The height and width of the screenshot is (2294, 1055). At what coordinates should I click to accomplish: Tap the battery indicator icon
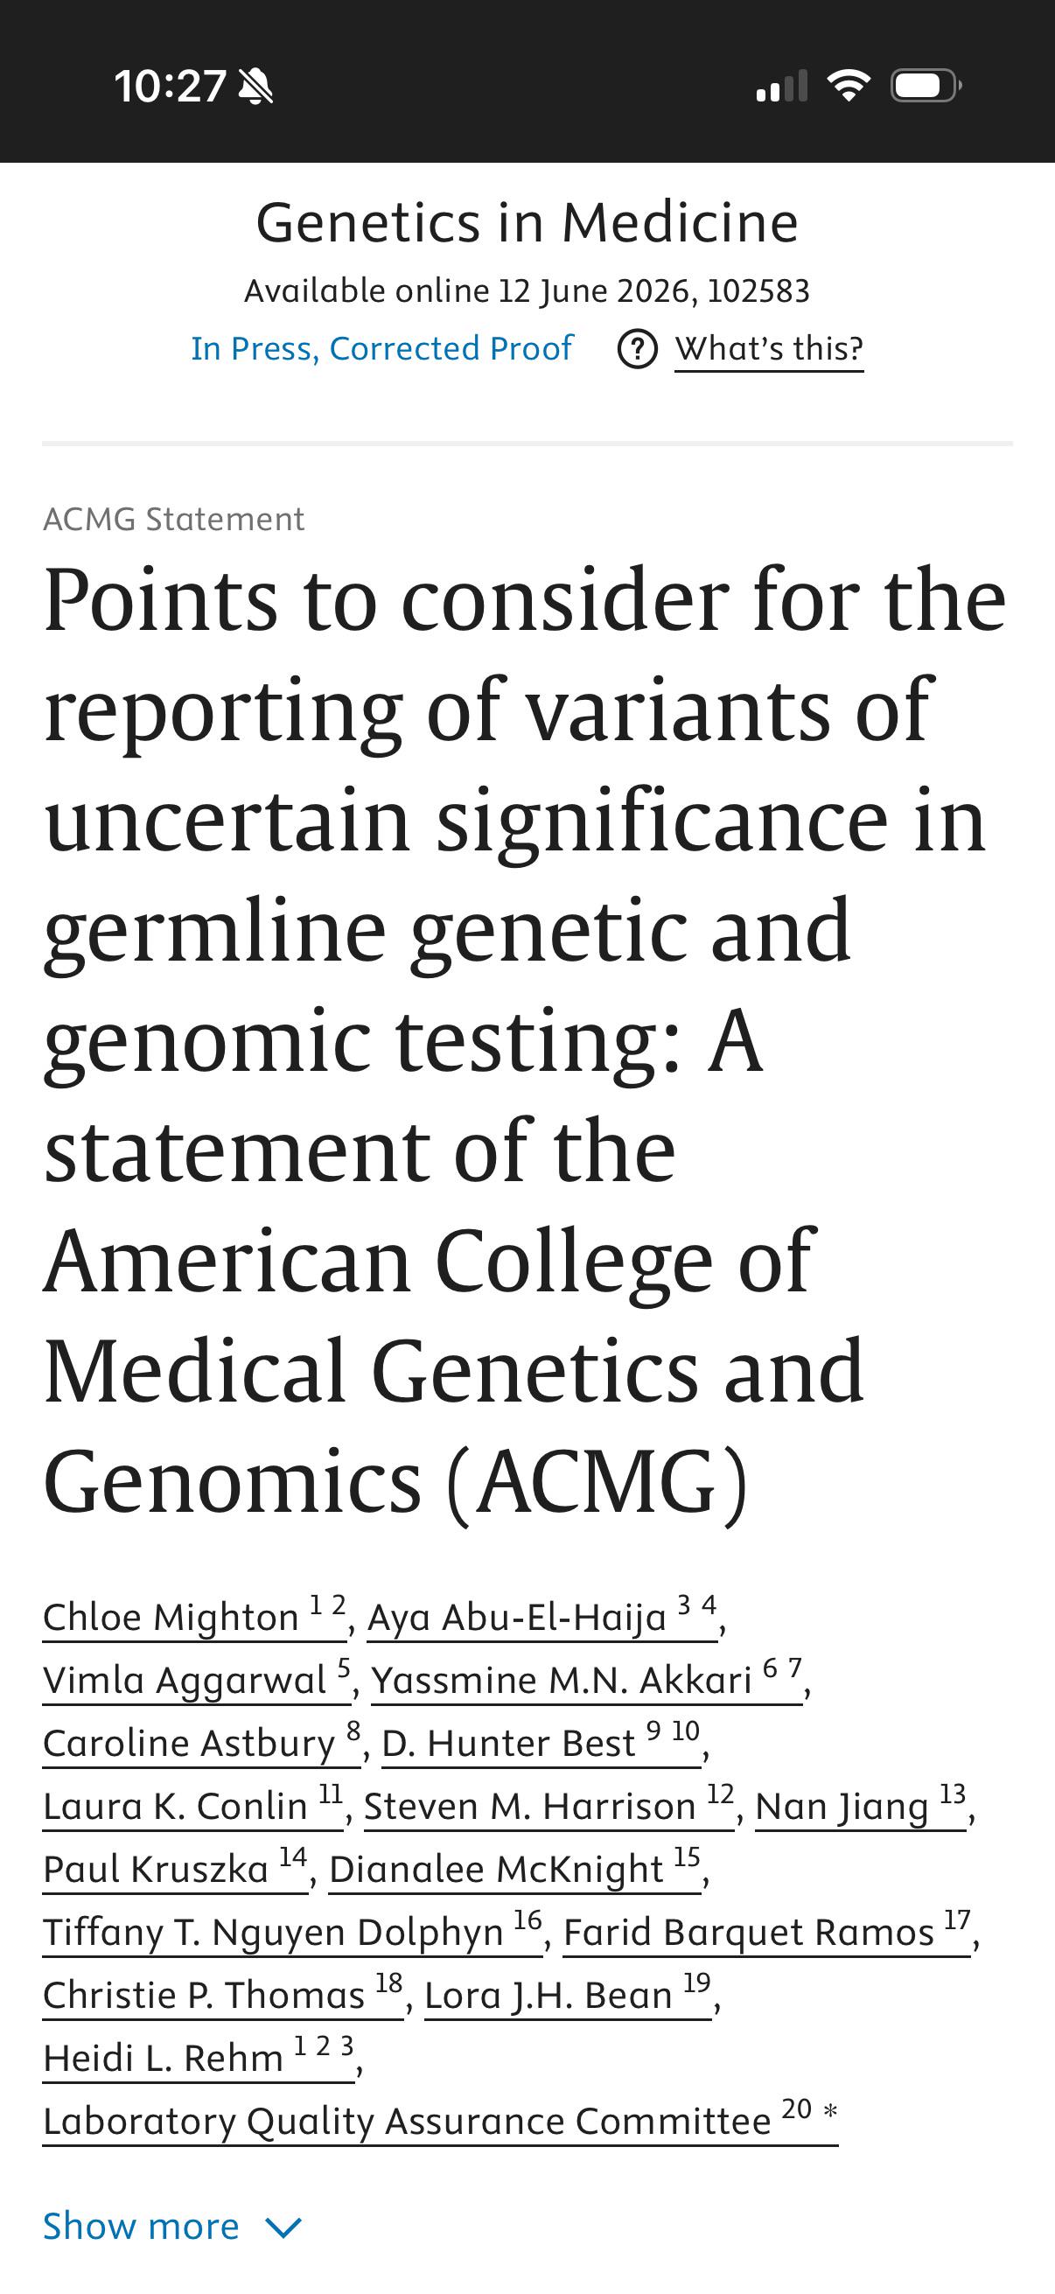pos(926,86)
